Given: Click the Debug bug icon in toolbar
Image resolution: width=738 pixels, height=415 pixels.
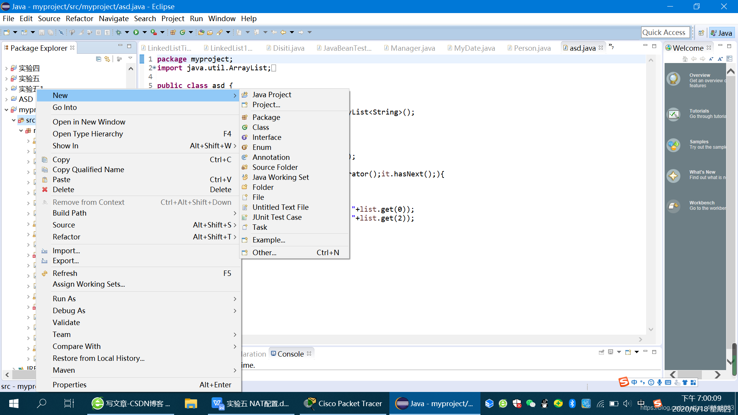Looking at the screenshot, I should pyautogui.click(x=119, y=33).
